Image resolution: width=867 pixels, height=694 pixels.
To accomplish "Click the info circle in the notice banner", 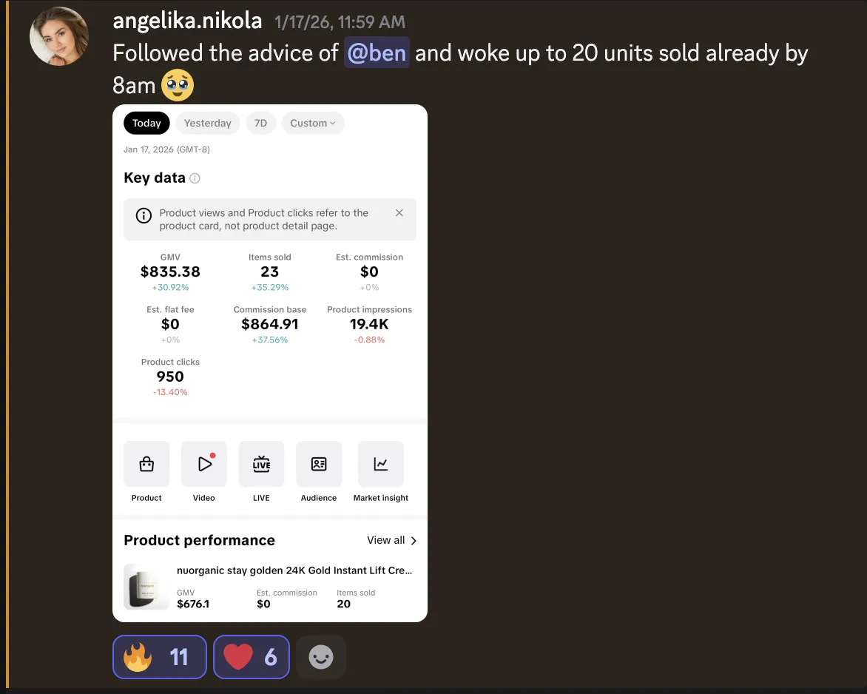I will coord(144,215).
